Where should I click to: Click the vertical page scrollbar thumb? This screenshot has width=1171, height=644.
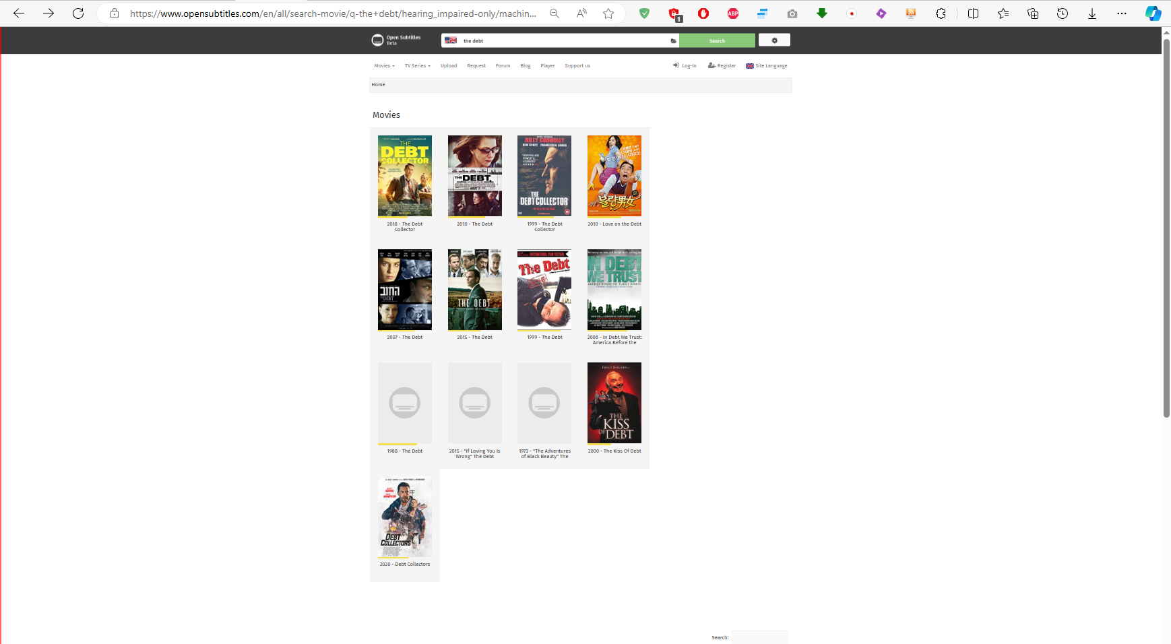click(x=1166, y=229)
